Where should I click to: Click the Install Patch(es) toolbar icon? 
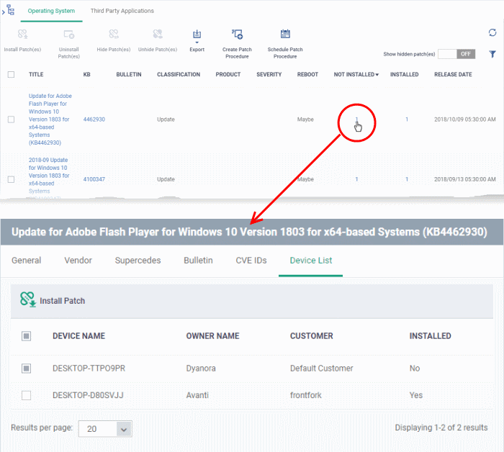click(x=22, y=34)
